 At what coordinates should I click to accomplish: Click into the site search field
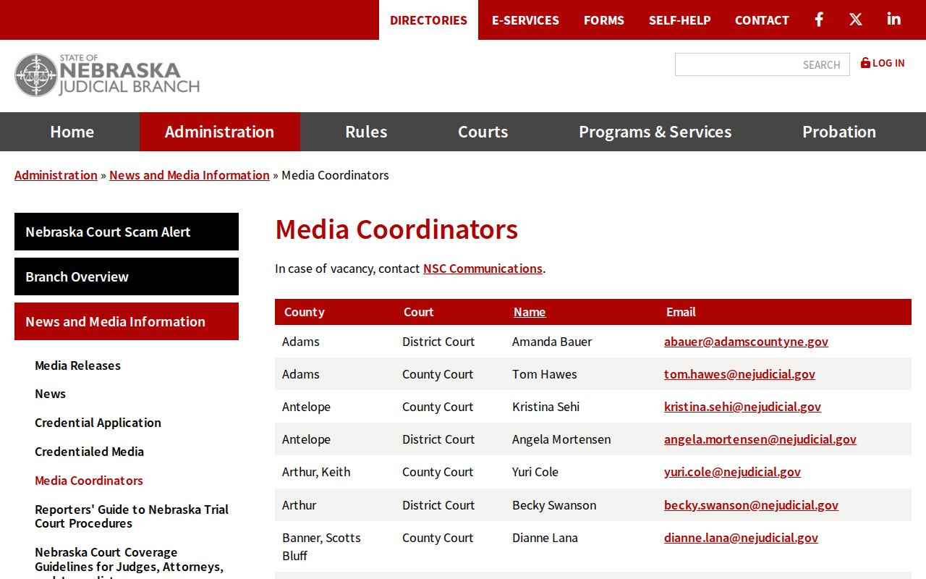(x=763, y=64)
